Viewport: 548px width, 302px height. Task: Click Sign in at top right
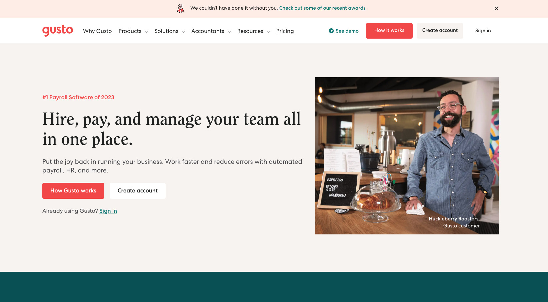(x=483, y=31)
